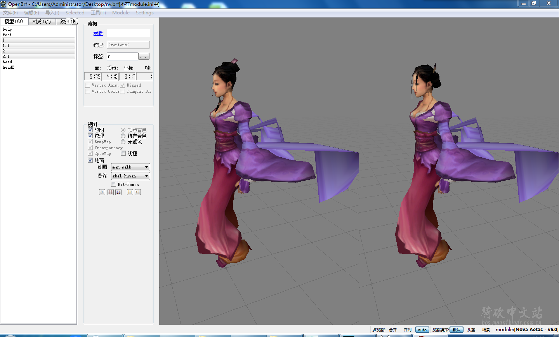Image resolution: width=559 pixels, height=337 pixels.
Task: Choose 默认 default view mode
Action: pyautogui.click(x=457, y=330)
